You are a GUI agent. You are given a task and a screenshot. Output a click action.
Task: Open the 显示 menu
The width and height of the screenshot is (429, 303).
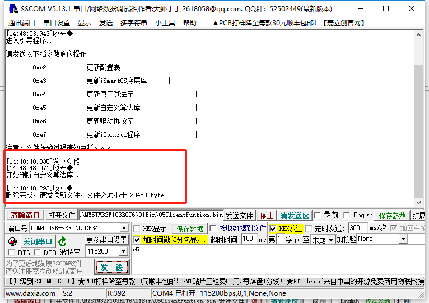click(85, 23)
